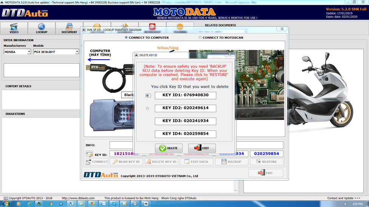Click the RELATED DOCUMENTS label
This screenshot has width=369, height=207.
(220, 25)
